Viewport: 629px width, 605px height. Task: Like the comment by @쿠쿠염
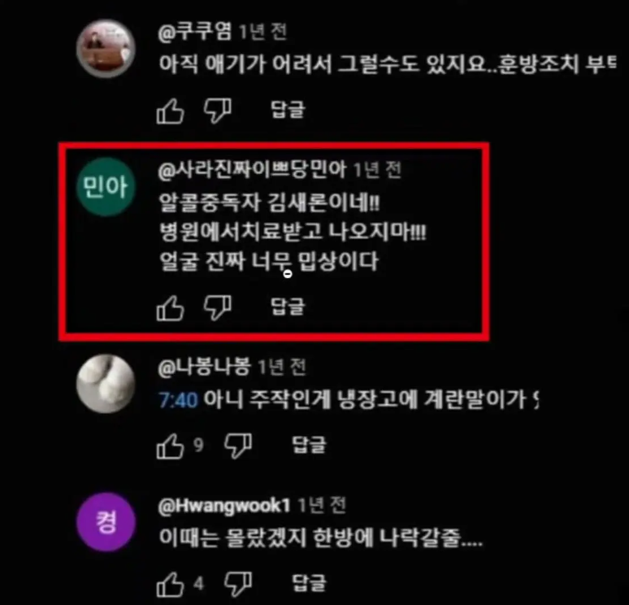click(x=170, y=111)
